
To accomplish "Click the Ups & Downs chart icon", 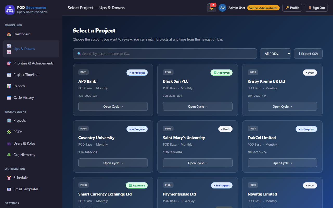I will 9,49.
